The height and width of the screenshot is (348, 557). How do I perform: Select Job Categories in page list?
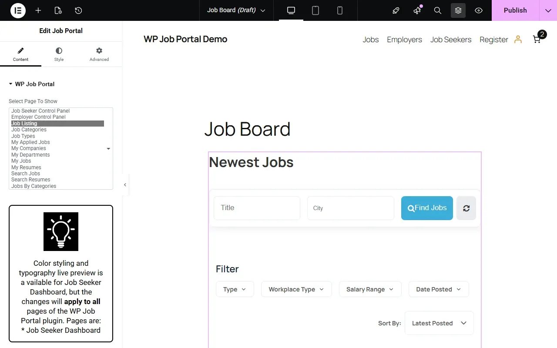click(57, 130)
